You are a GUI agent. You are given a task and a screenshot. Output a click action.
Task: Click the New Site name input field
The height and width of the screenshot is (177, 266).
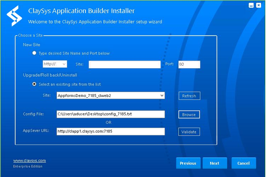pyautogui.click(x=124, y=65)
